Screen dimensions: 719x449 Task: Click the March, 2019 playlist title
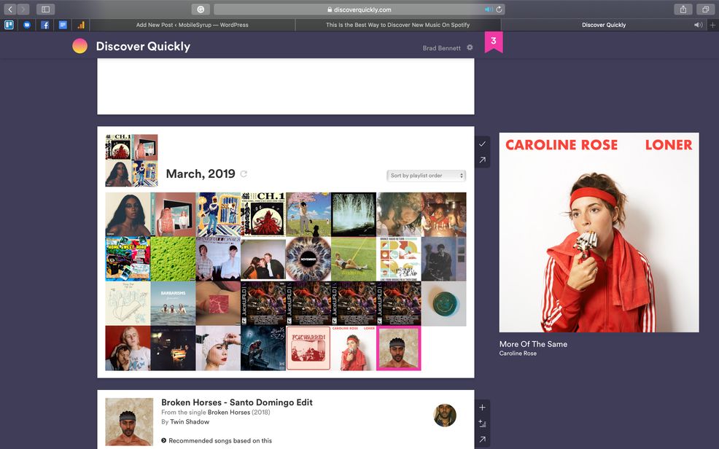(201, 173)
